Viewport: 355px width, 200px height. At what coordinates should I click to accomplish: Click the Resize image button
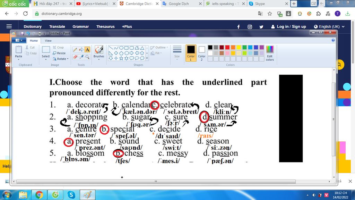click(59, 53)
